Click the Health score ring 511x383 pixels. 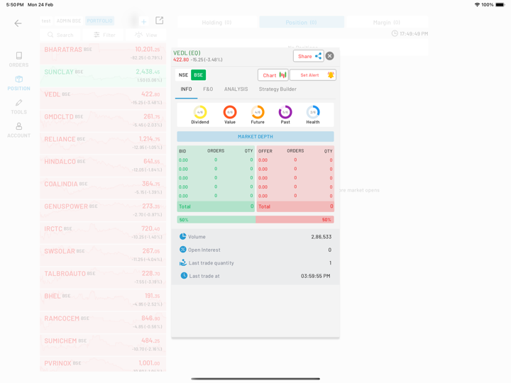pyautogui.click(x=313, y=112)
